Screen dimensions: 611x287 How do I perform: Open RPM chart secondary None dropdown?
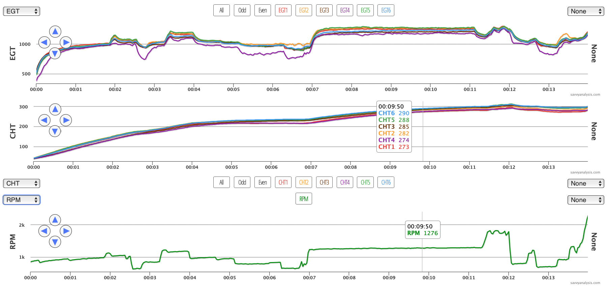tap(586, 200)
